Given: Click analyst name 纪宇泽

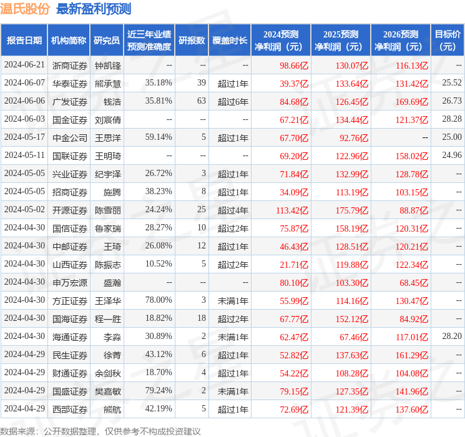Looking at the screenshot, I should pos(108,174).
